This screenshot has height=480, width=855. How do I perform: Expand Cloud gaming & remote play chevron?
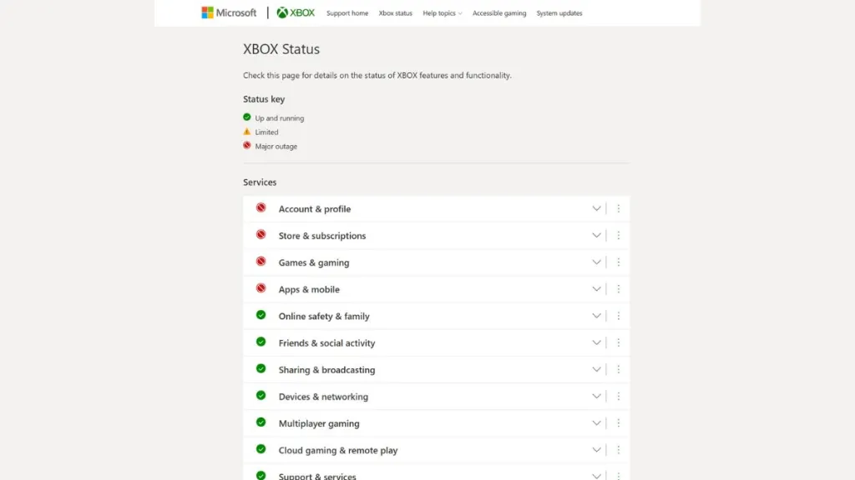tap(596, 449)
